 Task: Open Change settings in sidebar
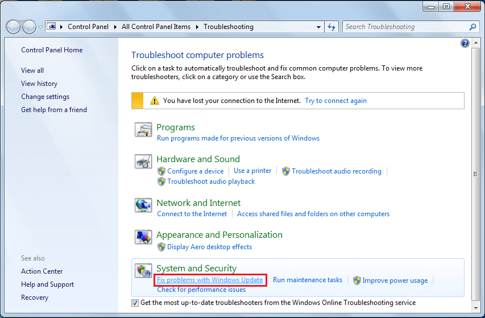(x=45, y=97)
